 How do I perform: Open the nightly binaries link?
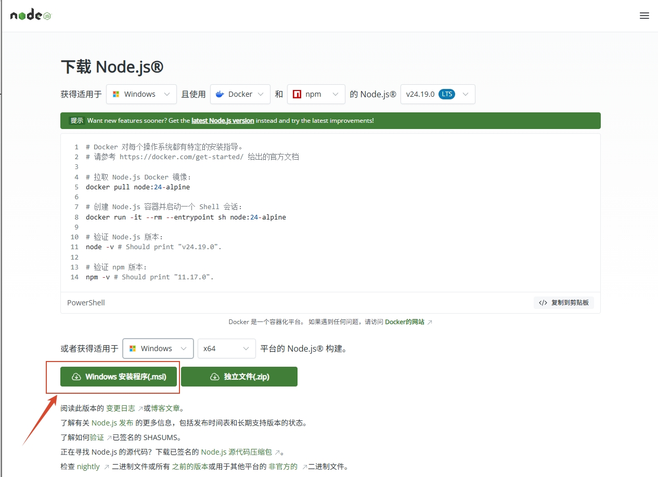93,467
